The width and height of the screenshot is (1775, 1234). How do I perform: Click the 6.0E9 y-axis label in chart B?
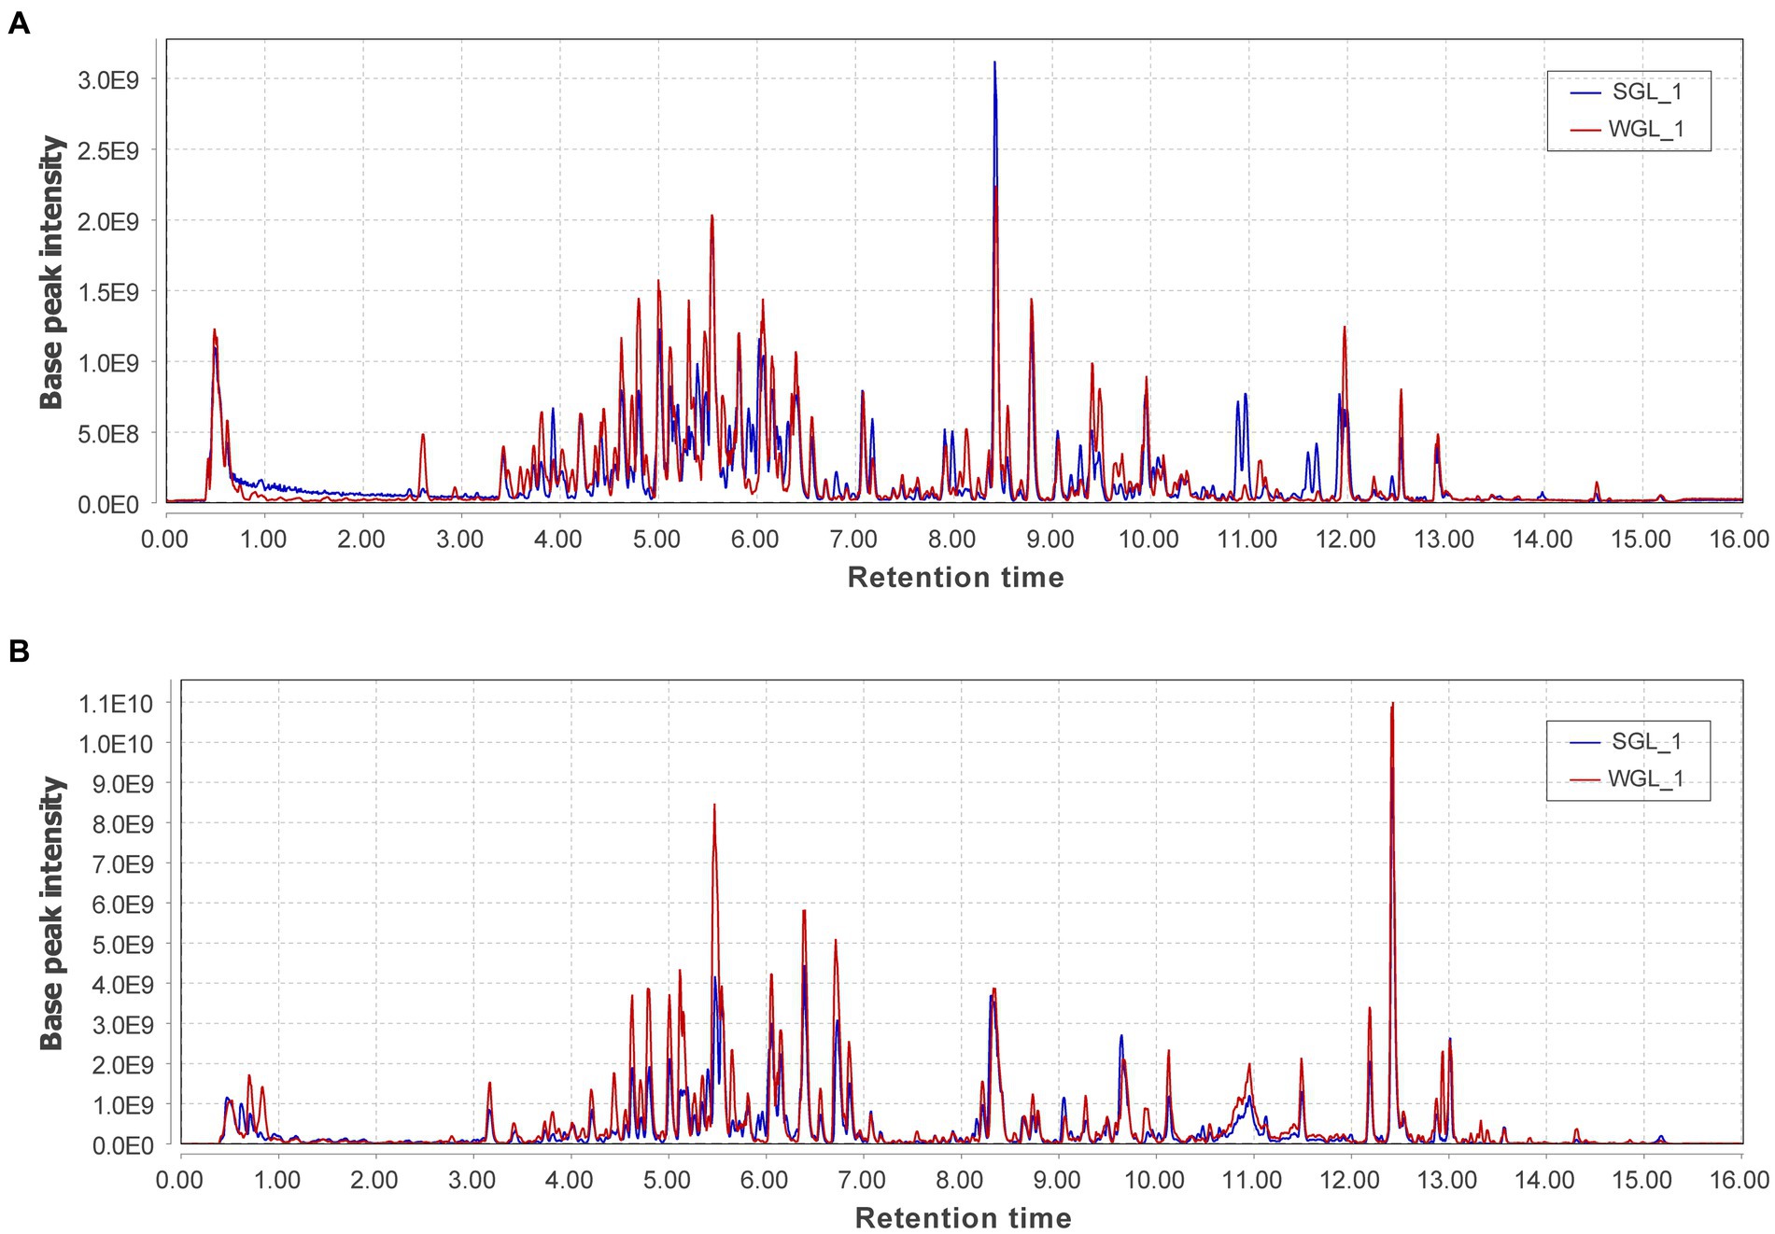point(122,904)
